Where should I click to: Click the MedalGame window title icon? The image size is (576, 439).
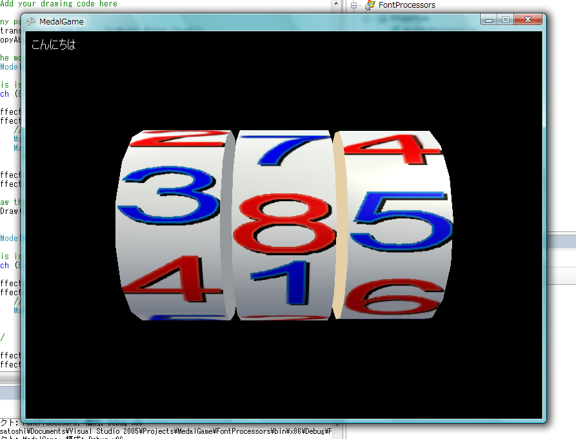[31, 22]
